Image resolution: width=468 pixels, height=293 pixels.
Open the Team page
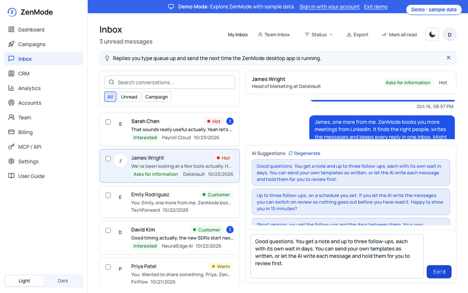(44, 118)
